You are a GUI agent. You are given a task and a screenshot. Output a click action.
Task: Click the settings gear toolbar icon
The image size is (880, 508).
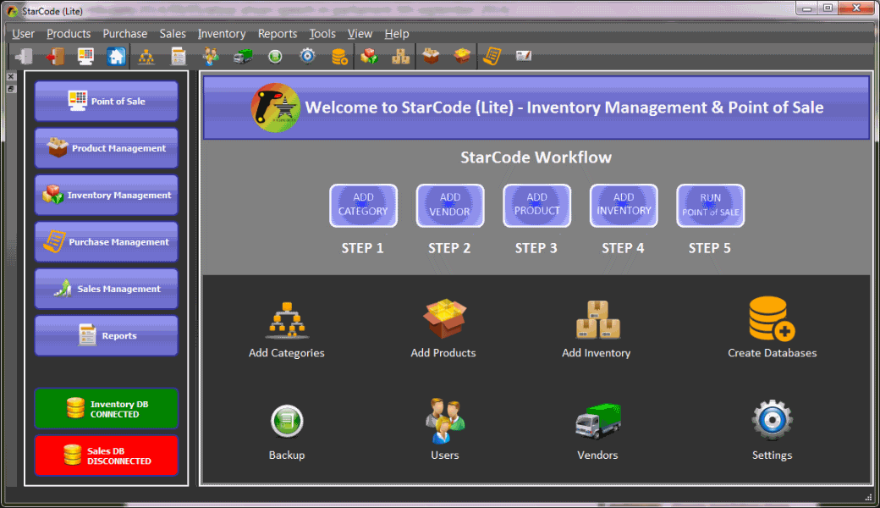(x=307, y=56)
